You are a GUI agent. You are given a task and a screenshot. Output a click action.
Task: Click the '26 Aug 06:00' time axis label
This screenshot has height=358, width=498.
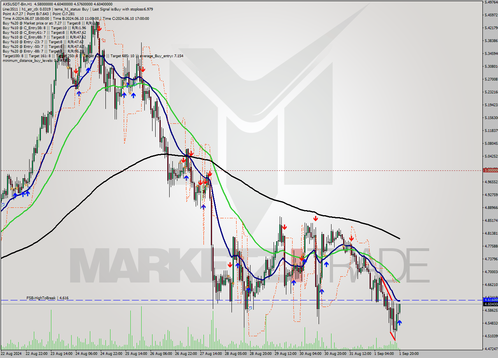coord(161,353)
